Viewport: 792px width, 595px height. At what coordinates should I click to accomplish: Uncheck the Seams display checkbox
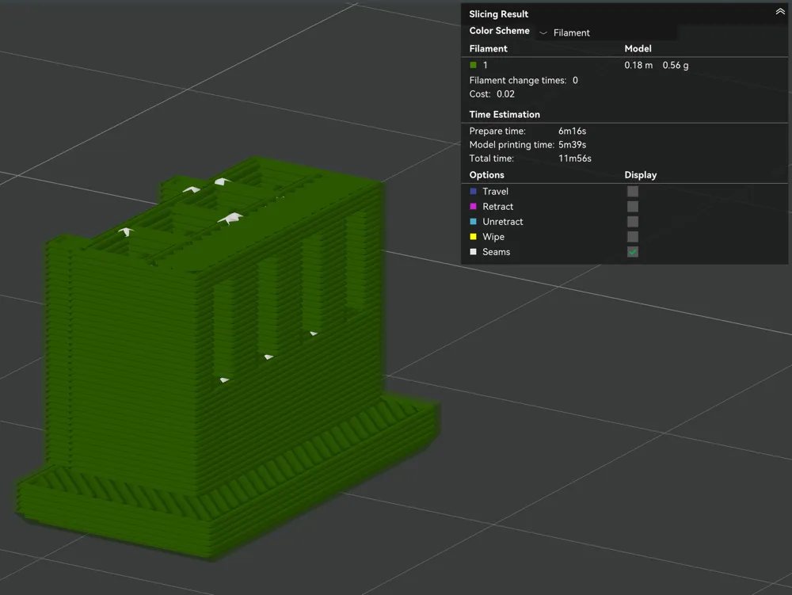pyautogui.click(x=632, y=252)
